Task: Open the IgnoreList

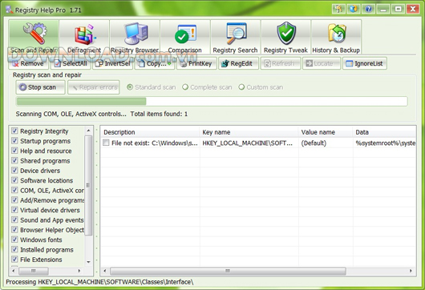Action: click(365, 63)
